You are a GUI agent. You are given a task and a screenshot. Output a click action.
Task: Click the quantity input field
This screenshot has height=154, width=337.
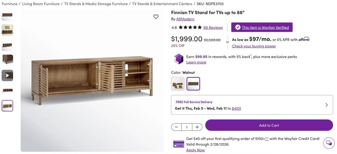pos(187,127)
